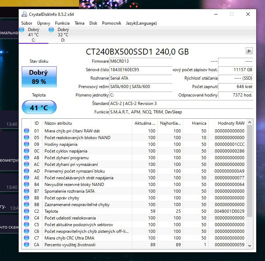The image size is (265, 261).
Task: Open the Úpravy menu
Action: point(43,23)
